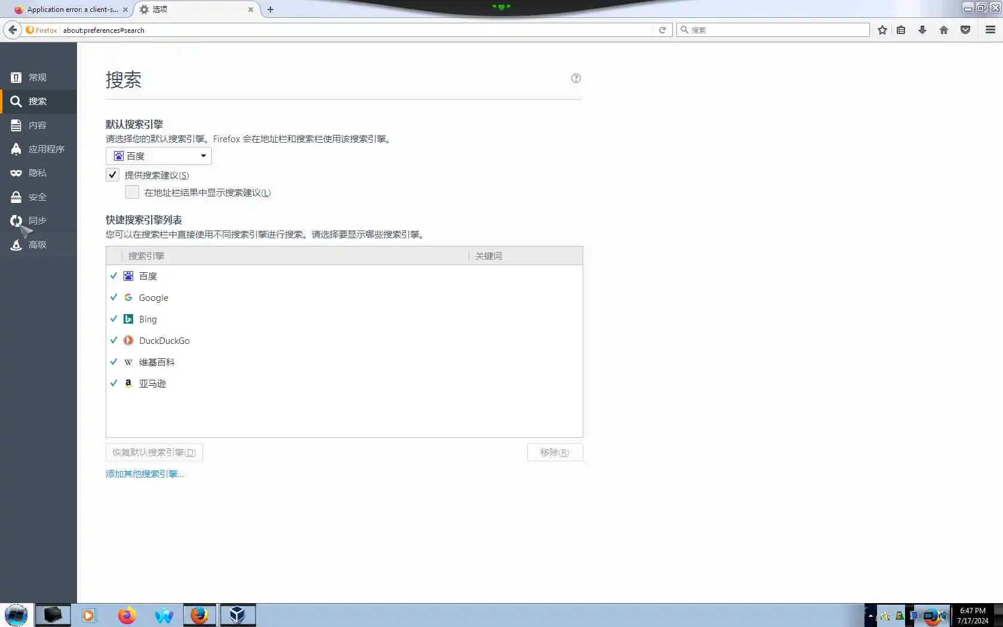Open the 常规 (General) sidebar section
This screenshot has width=1003, height=627.
[38, 78]
